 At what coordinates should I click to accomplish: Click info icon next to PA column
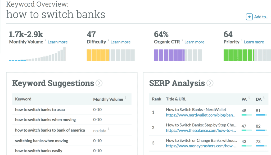pyautogui.click(x=249, y=98)
